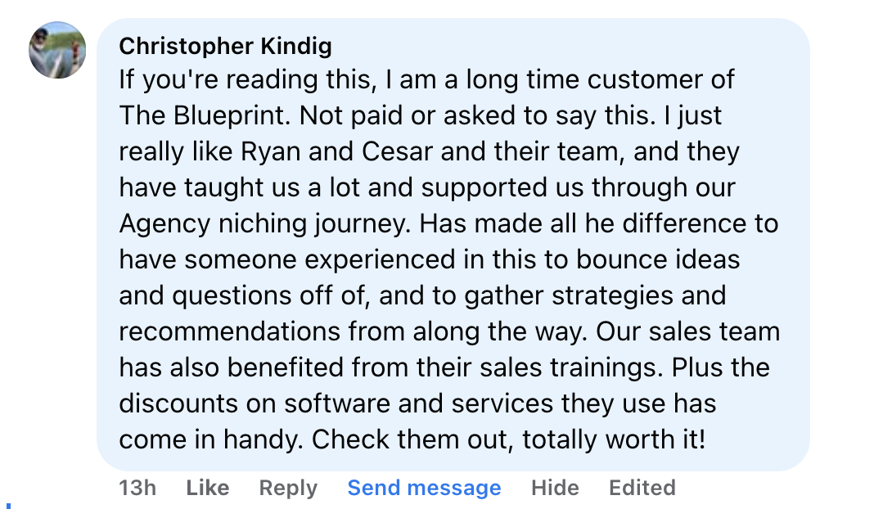Hide this comment
Image resolution: width=892 pixels, height=509 pixels.
[x=555, y=488]
